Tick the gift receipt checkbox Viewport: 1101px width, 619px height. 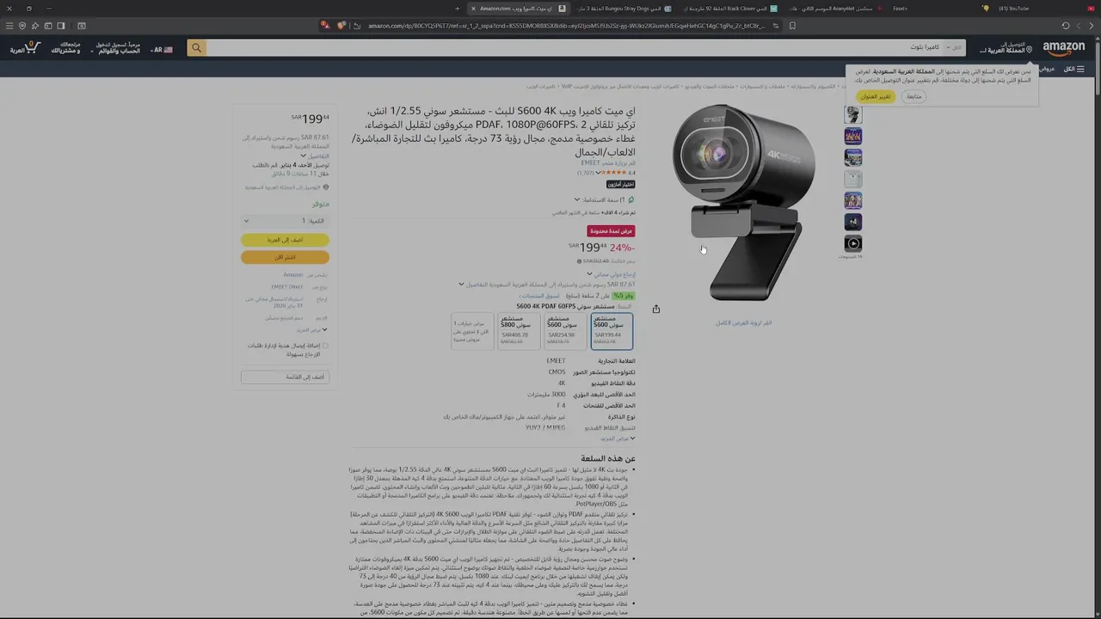point(325,346)
